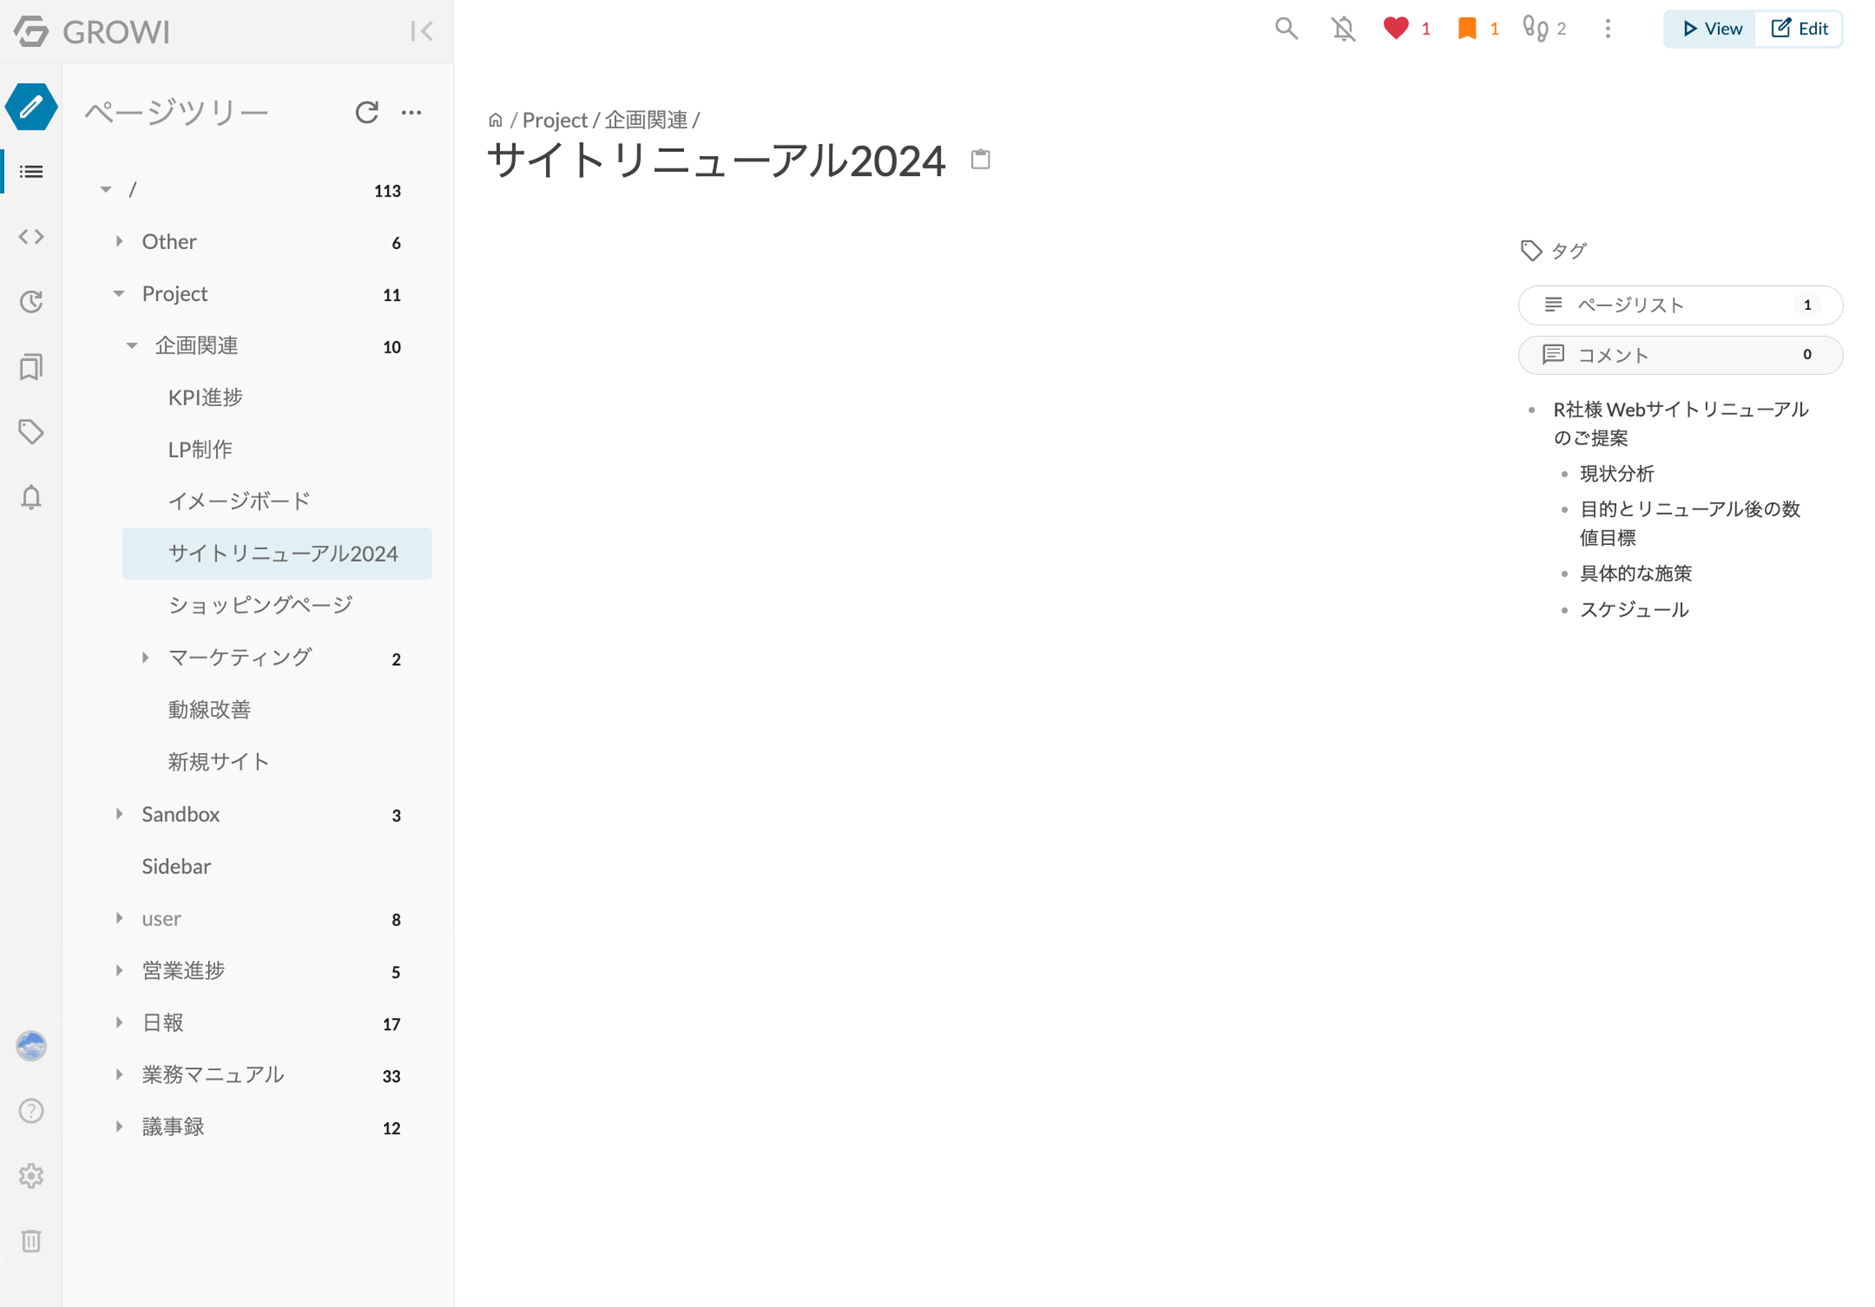Image resolution: width=1875 pixels, height=1307 pixels.
Task: Reload the page tree with refresh icon
Action: click(367, 112)
